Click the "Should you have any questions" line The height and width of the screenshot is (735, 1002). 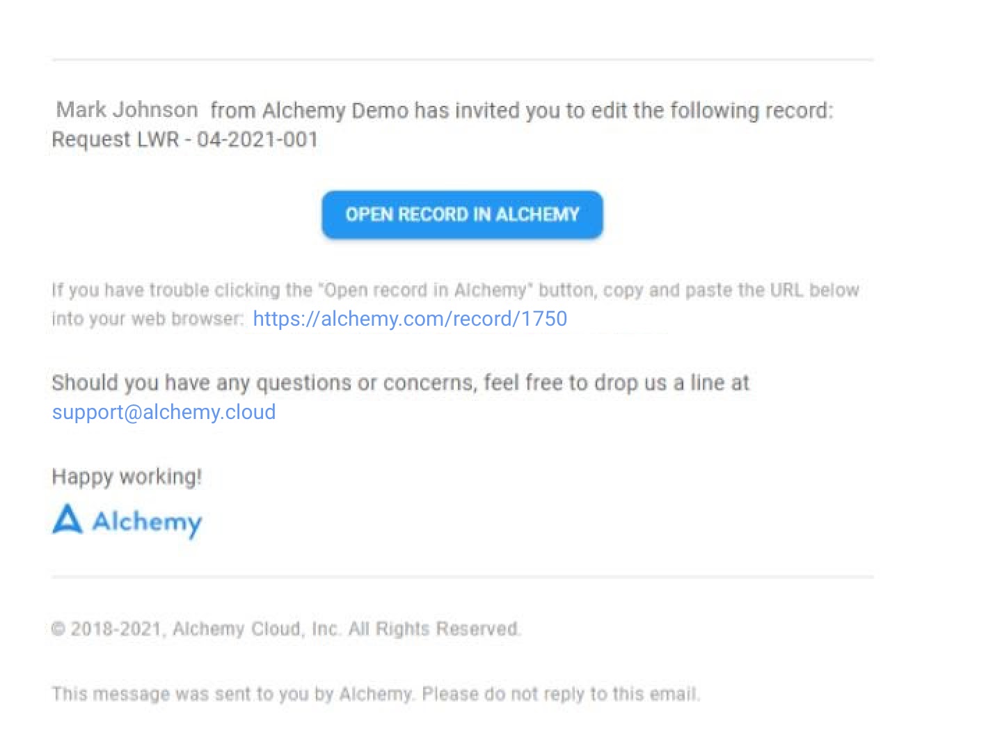coord(400,383)
